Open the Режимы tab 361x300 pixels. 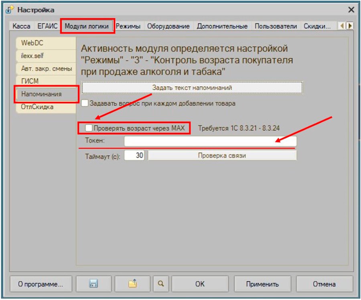tap(128, 26)
